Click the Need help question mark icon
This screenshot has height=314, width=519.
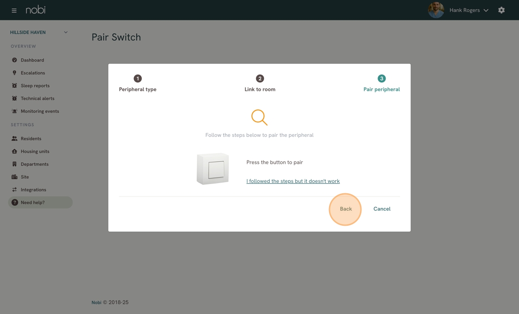(15, 203)
